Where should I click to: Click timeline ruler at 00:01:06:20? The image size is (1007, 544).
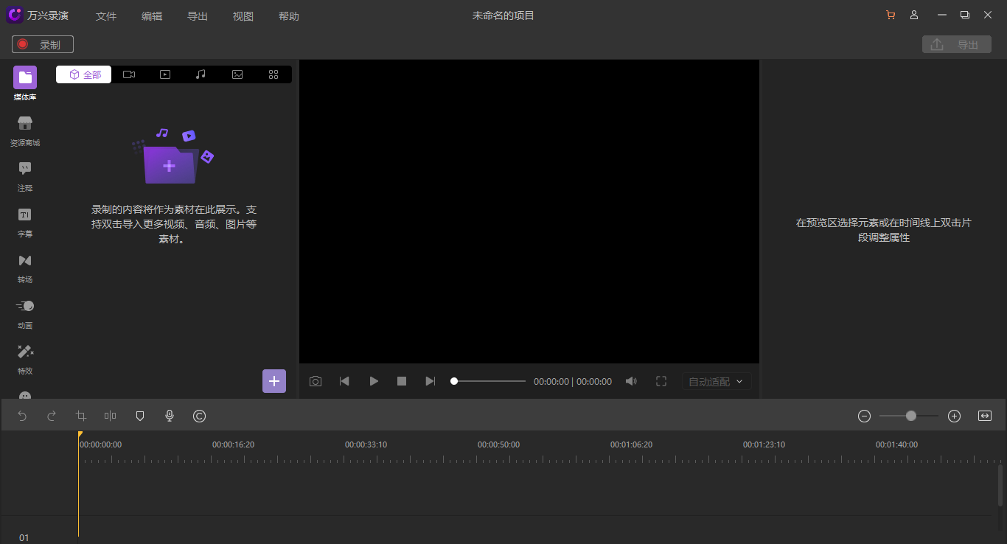[631, 444]
